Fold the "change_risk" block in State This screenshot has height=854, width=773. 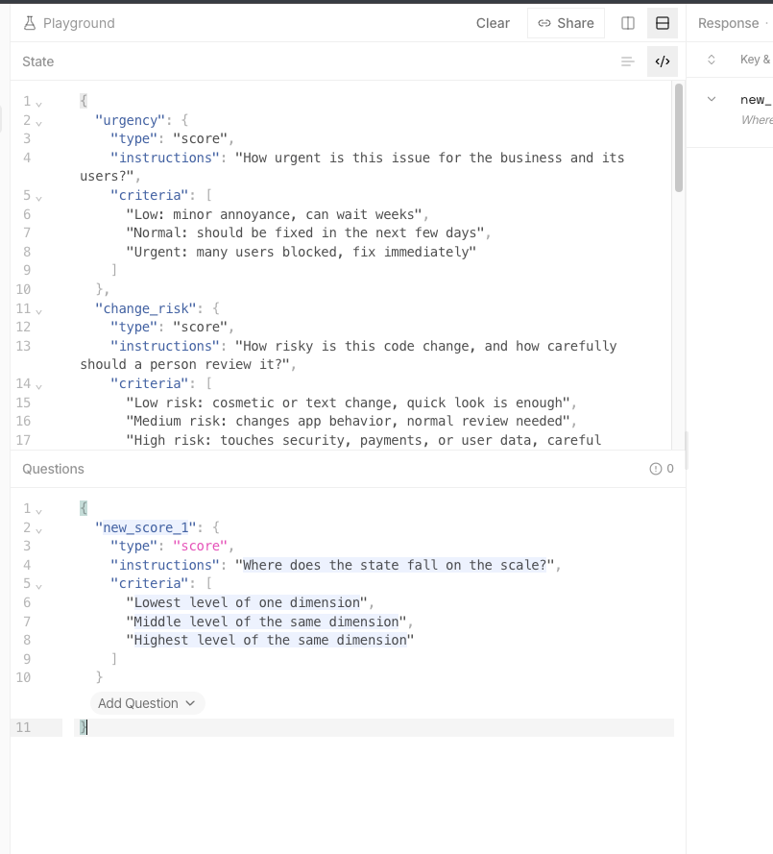click(x=38, y=310)
